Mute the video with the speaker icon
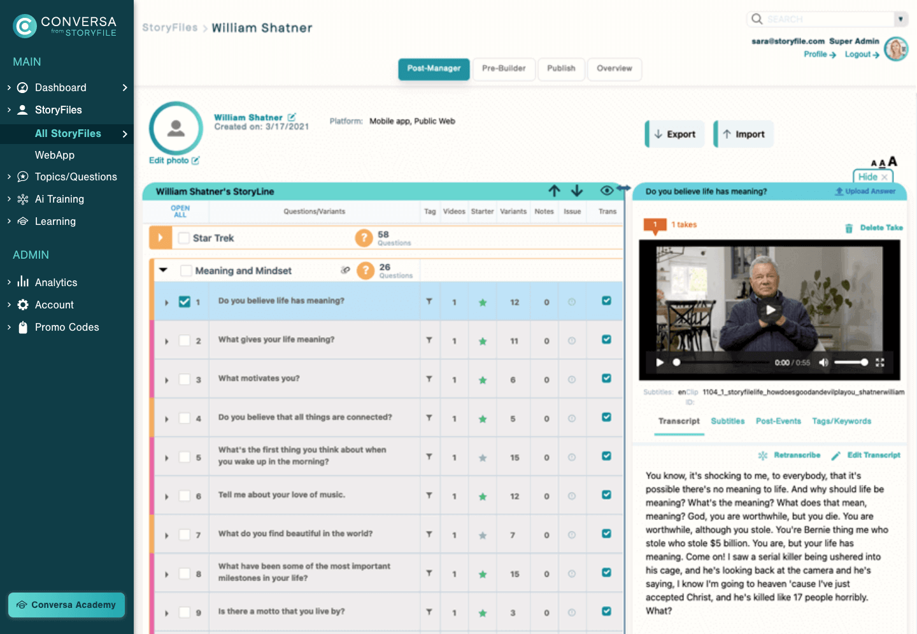 [823, 363]
